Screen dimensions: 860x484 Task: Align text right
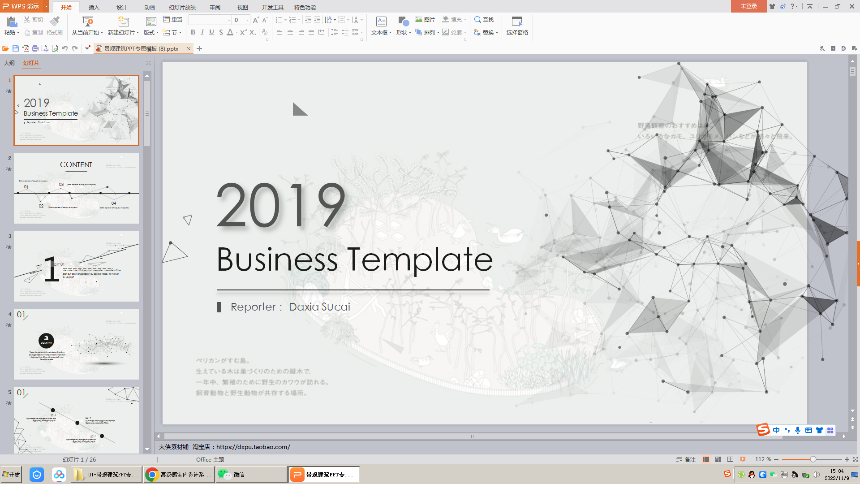click(301, 32)
